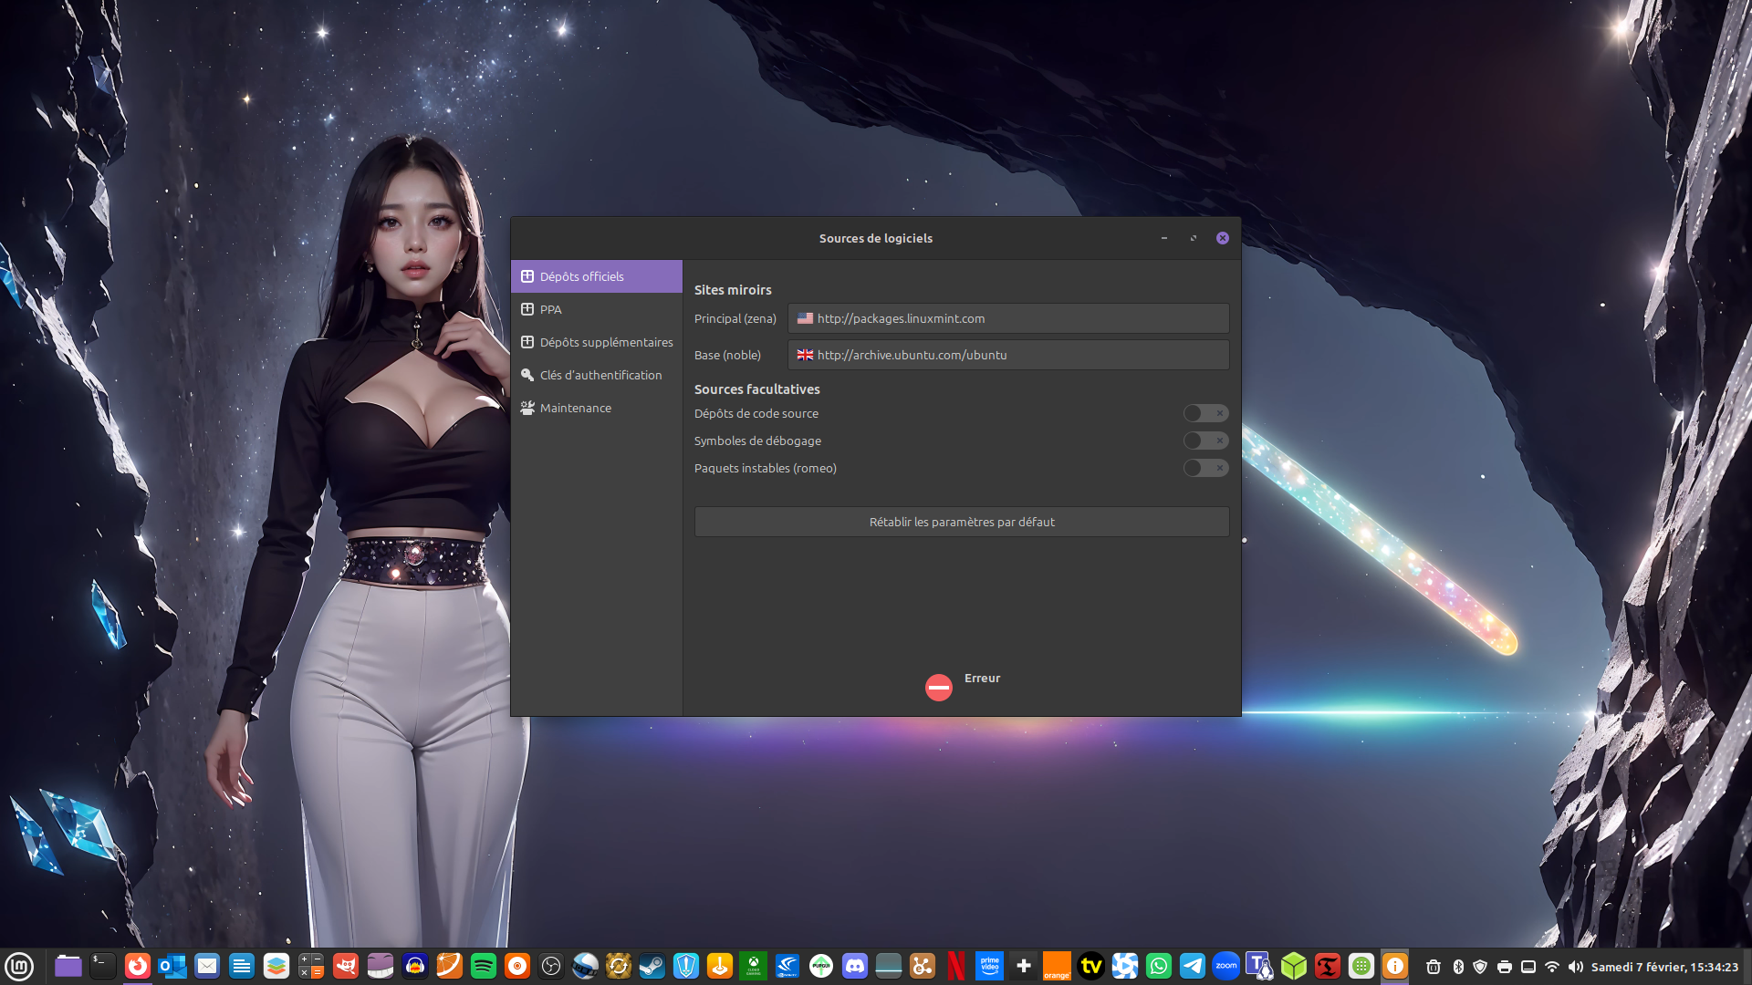Screen dimensions: 1752x985
Task: Click the red Erreur icon
Action: tap(938, 688)
